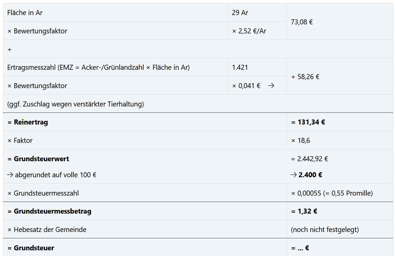Select the = 2.442,92 € value

point(309,159)
